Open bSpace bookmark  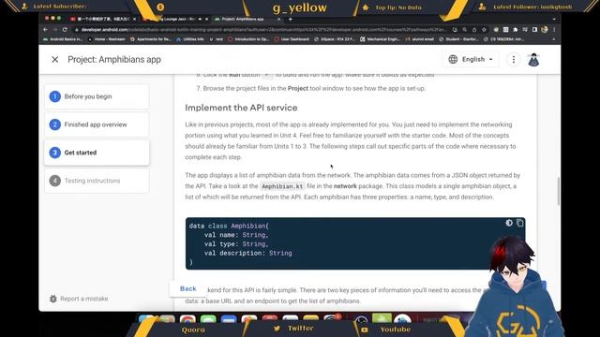(335, 39)
